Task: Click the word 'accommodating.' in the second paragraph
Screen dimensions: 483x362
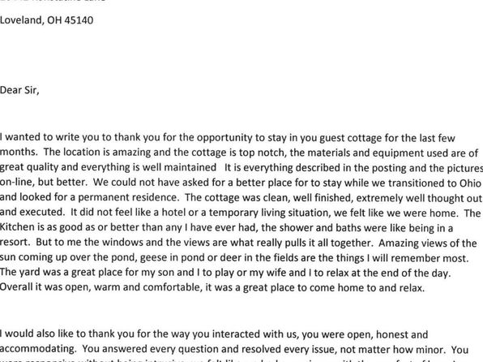Action: (38, 349)
